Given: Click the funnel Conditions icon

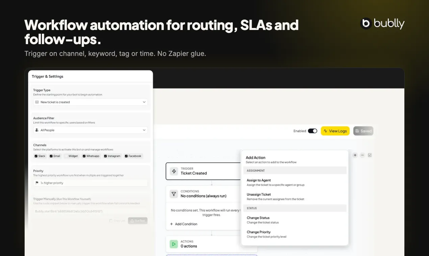Looking at the screenshot, I should click(x=174, y=194).
